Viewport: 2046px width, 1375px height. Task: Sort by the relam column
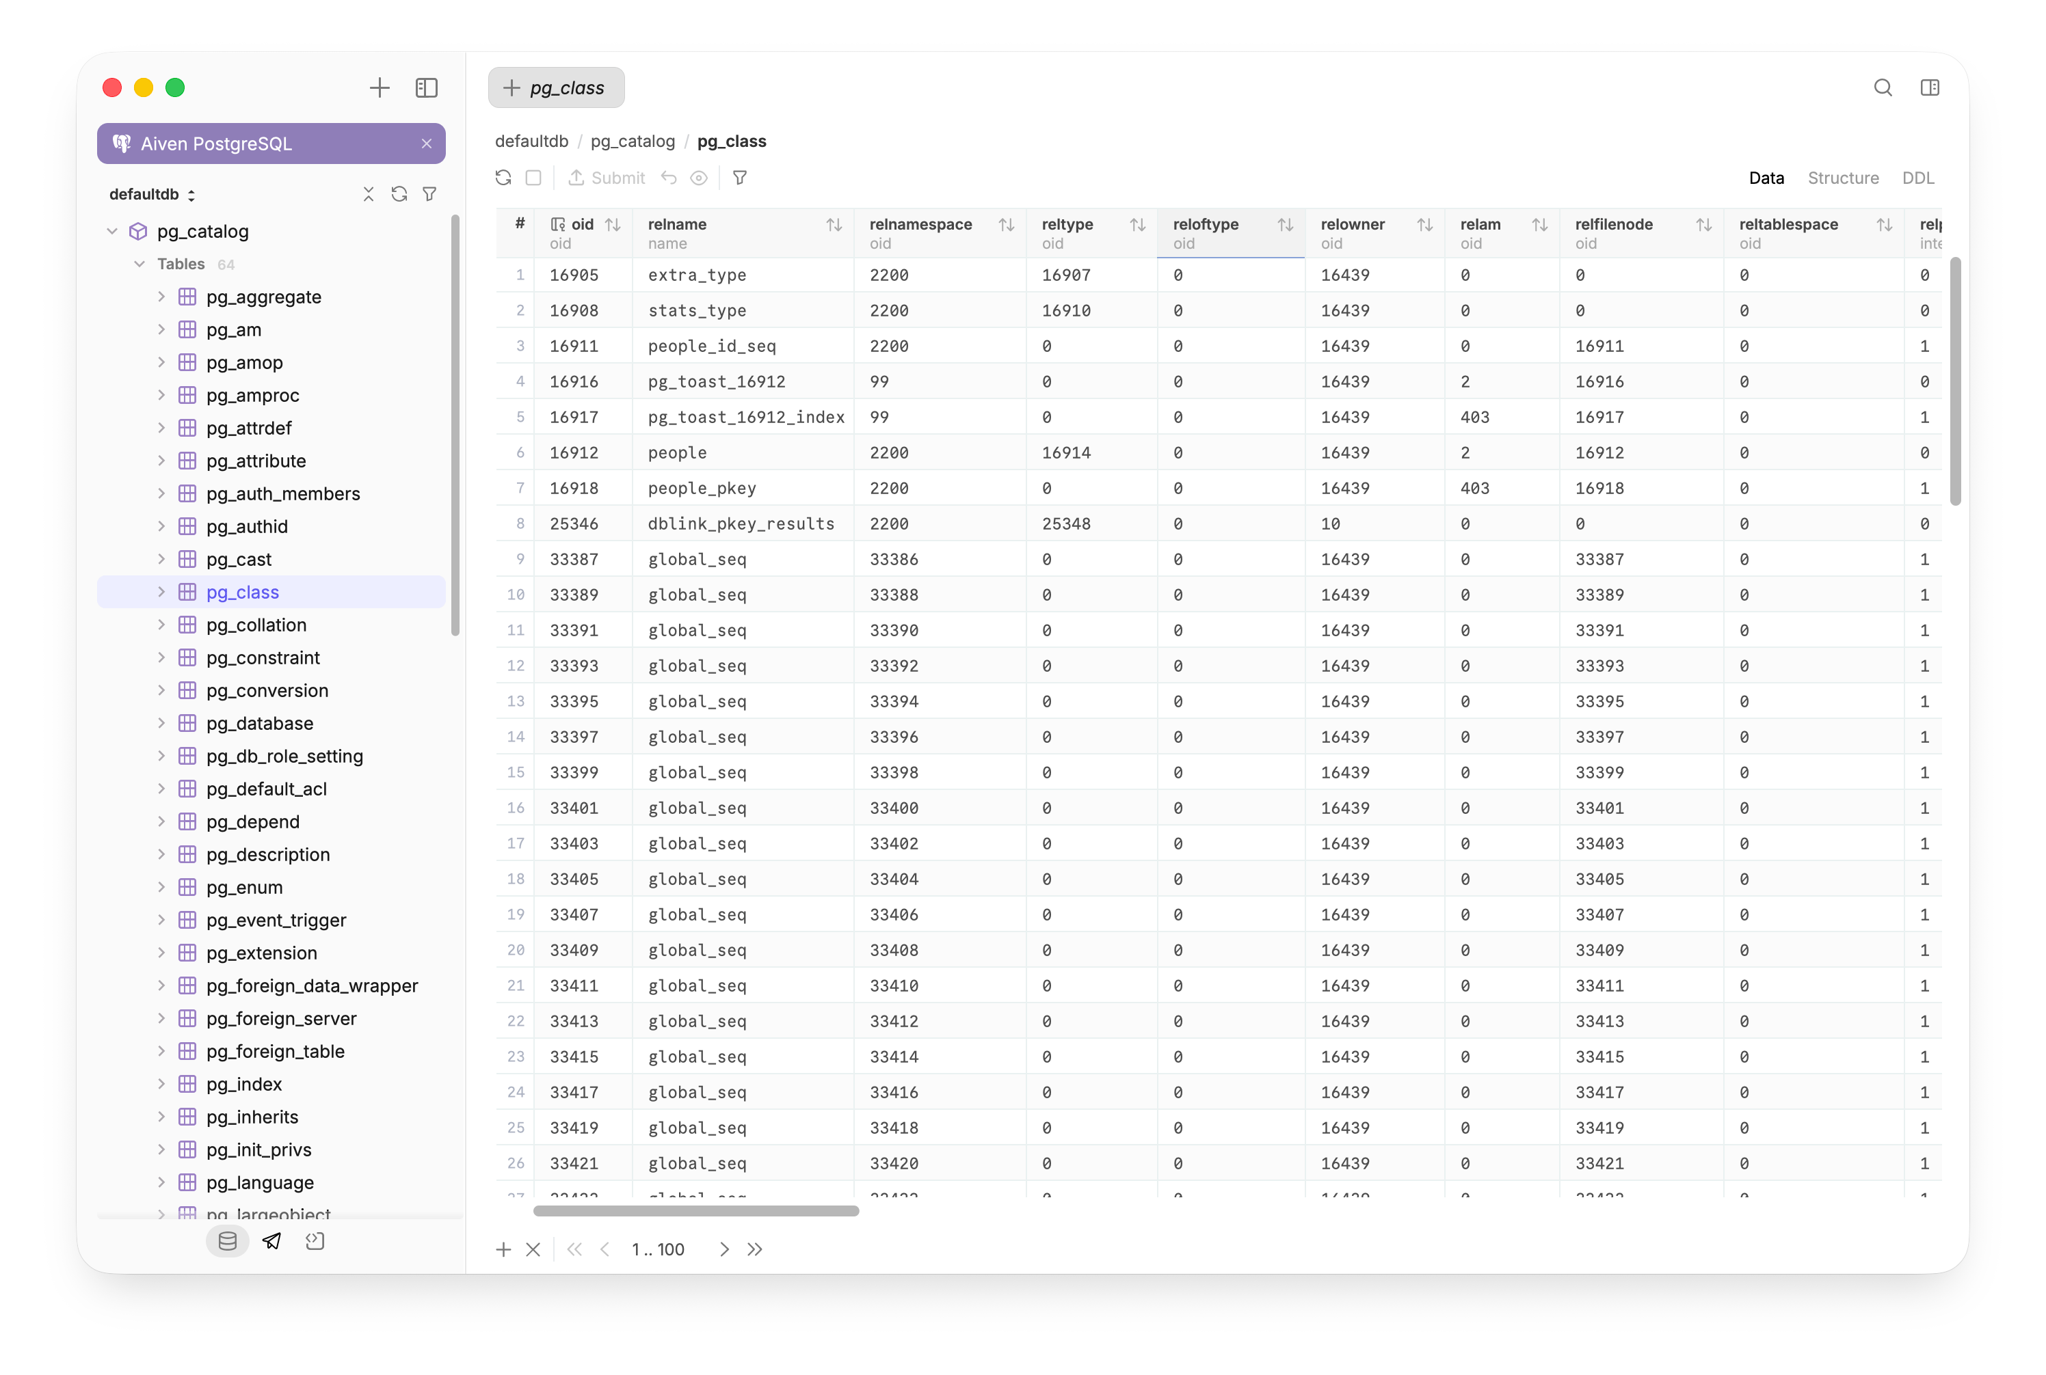point(1540,226)
